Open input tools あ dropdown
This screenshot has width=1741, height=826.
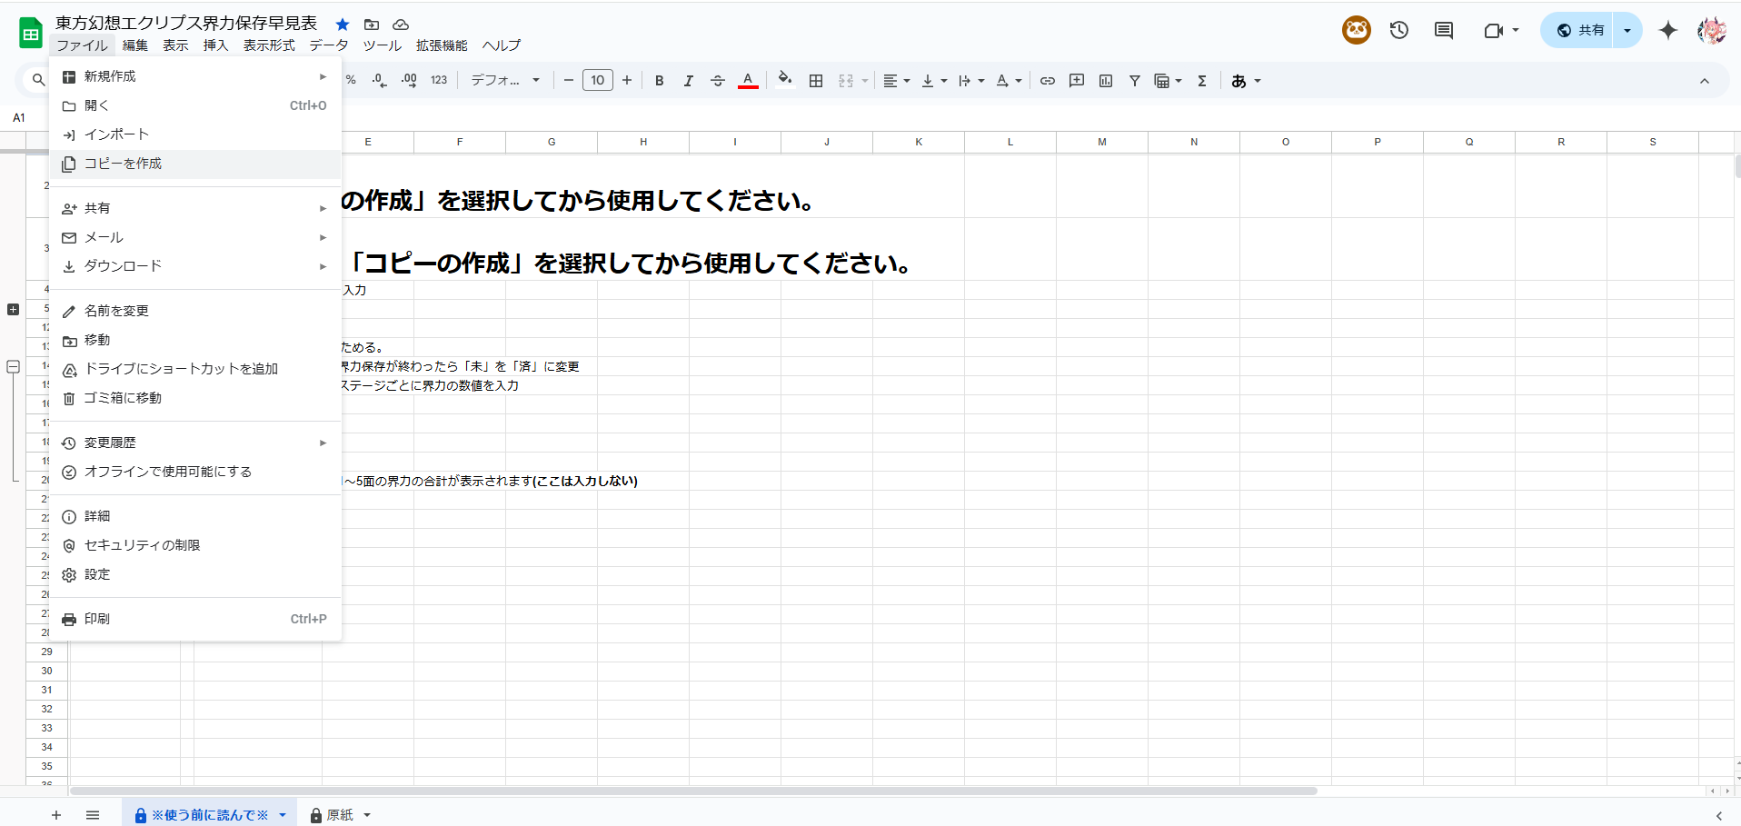[1246, 81]
